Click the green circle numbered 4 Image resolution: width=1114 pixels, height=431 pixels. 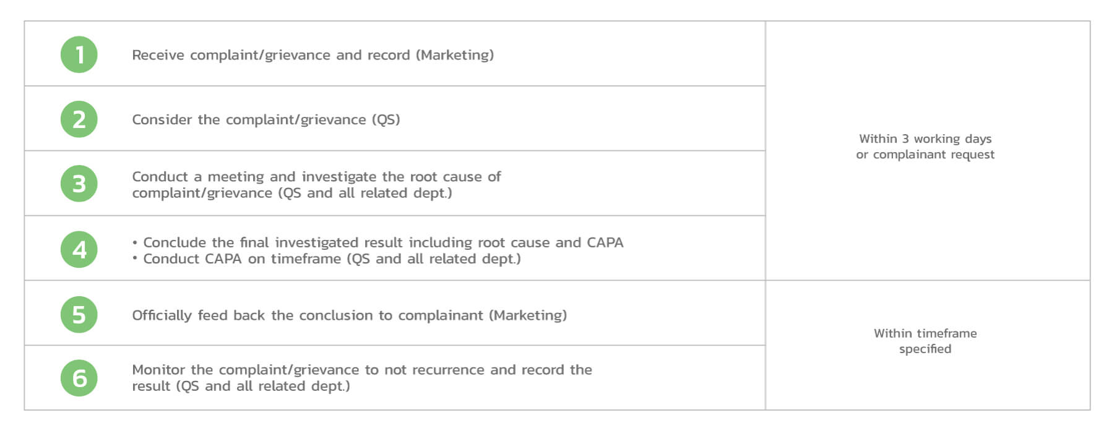coord(79,249)
